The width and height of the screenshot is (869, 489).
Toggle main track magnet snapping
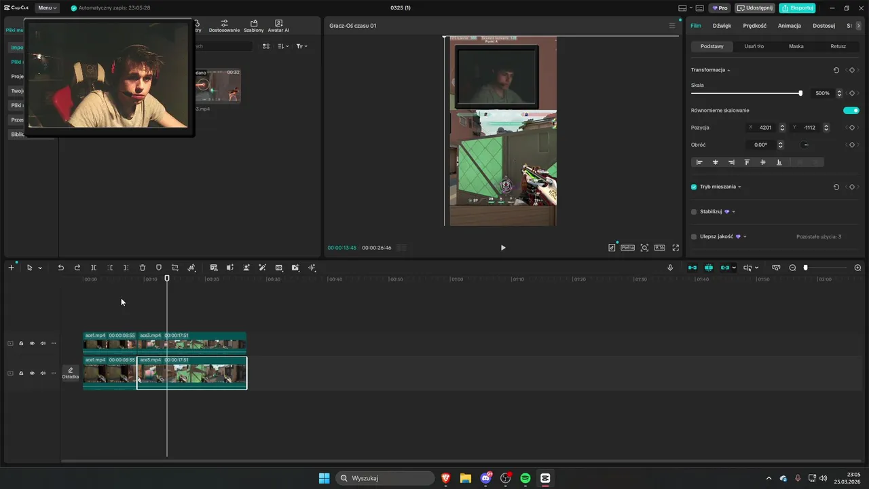(692, 268)
